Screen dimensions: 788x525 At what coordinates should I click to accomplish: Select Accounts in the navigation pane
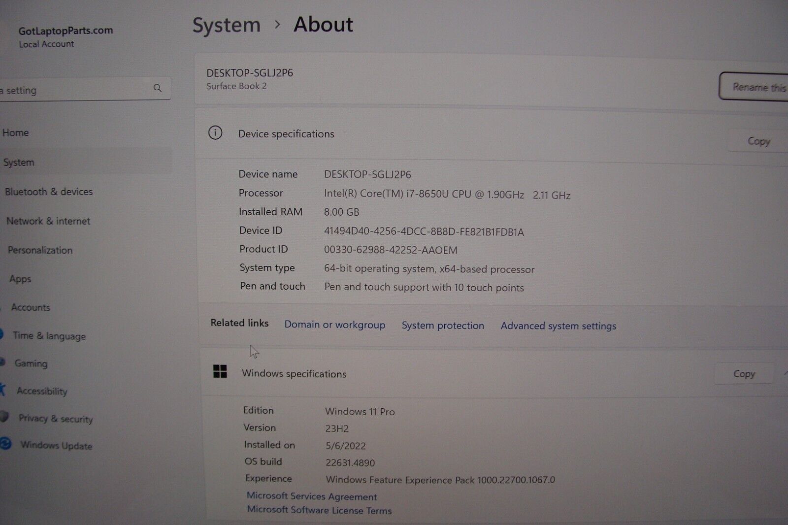pos(31,307)
